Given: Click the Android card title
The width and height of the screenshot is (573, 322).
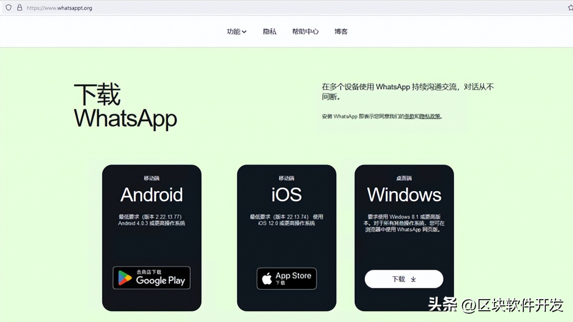Looking at the screenshot, I should click(x=151, y=195).
